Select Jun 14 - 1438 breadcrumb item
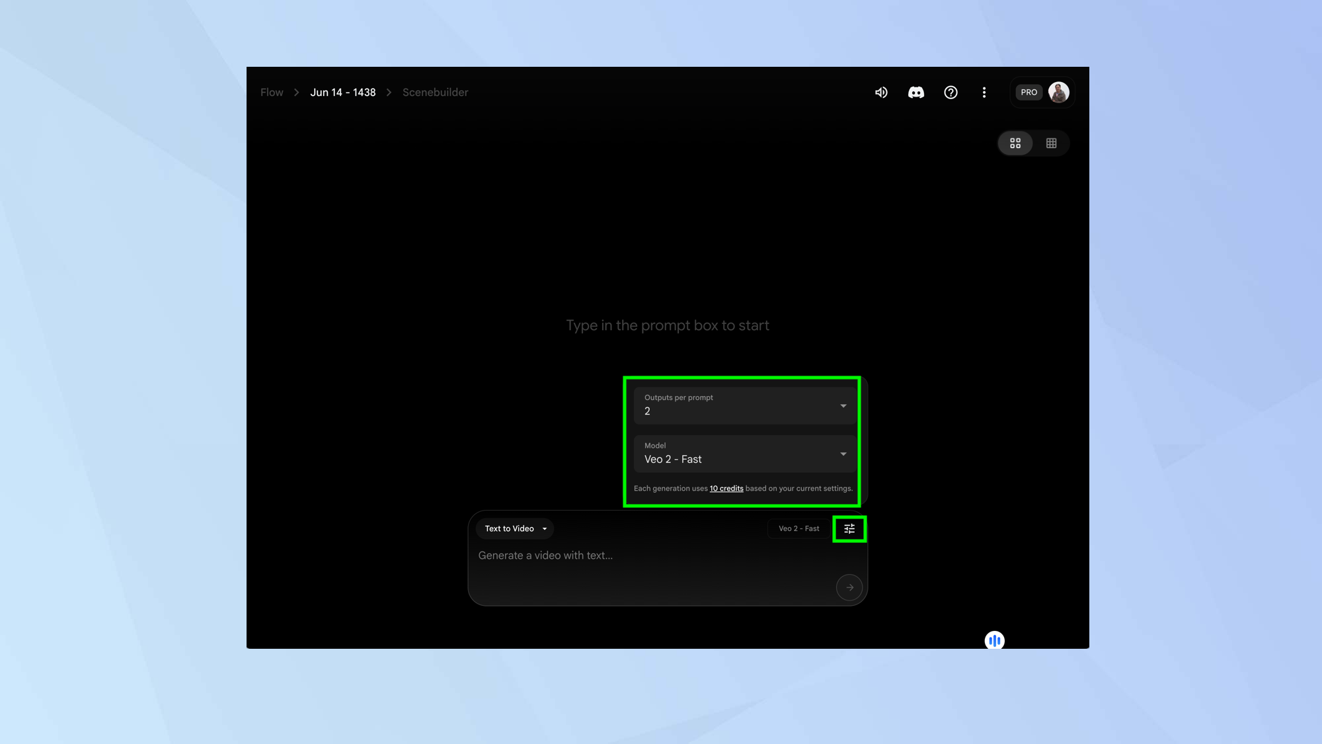 coord(342,93)
